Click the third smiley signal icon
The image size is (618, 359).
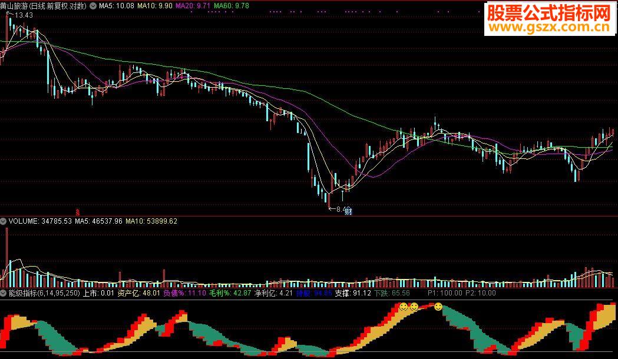click(438, 306)
